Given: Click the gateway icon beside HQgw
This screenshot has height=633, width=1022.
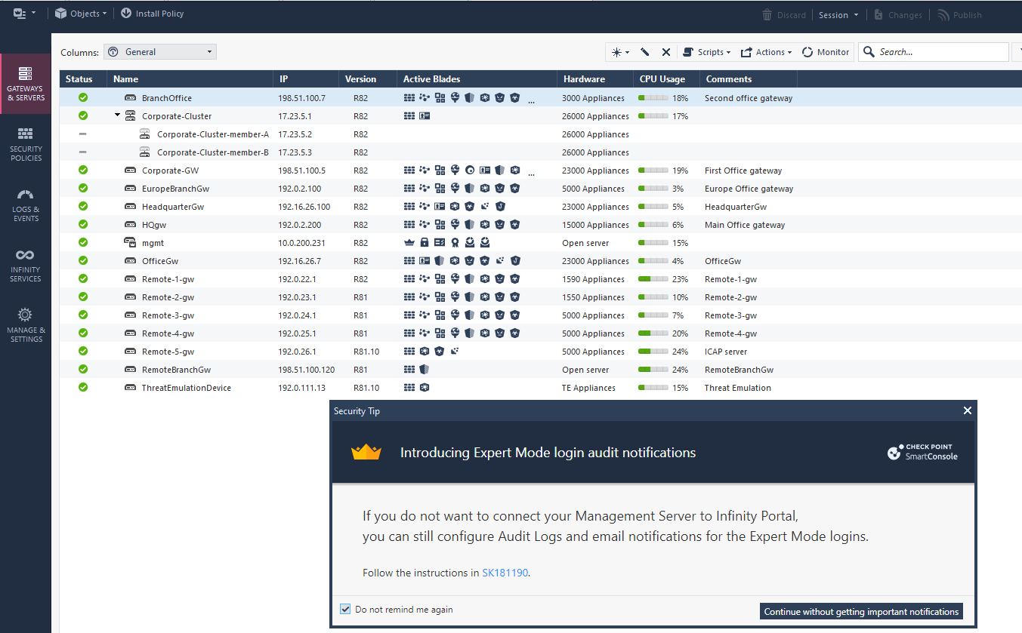Looking at the screenshot, I should (130, 225).
